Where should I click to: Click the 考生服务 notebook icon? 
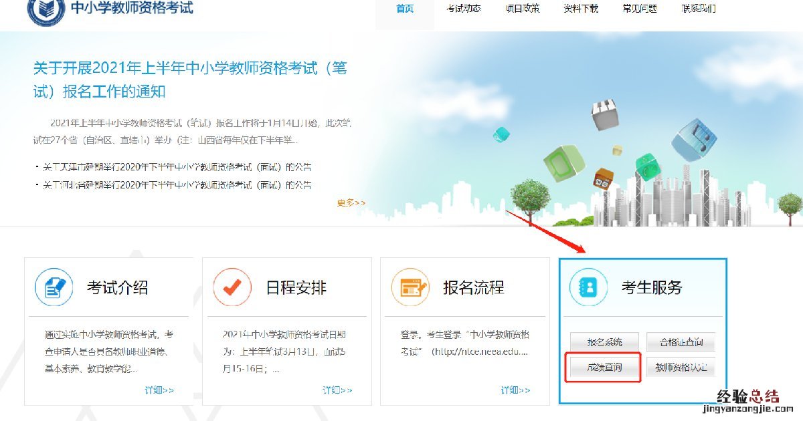[588, 288]
